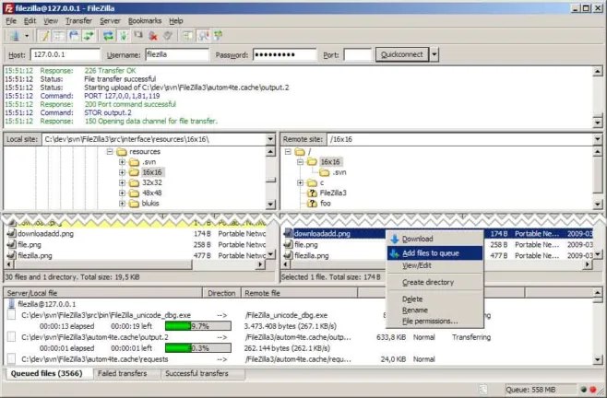Choose Create directory in the context menu
Viewport: 607px width, 398px height.
pyautogui.click(x=434, y=282)
